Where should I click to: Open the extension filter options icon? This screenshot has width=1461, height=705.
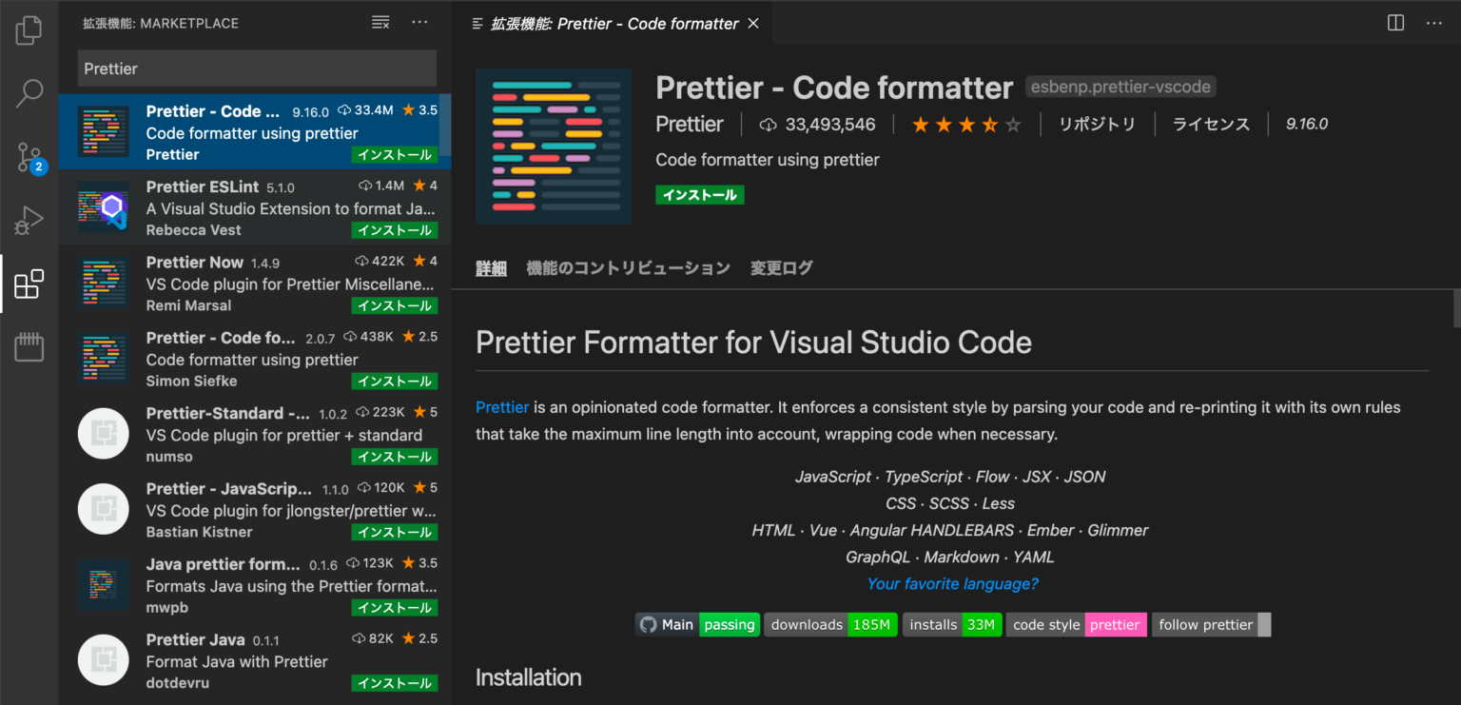tap(380, 22)
